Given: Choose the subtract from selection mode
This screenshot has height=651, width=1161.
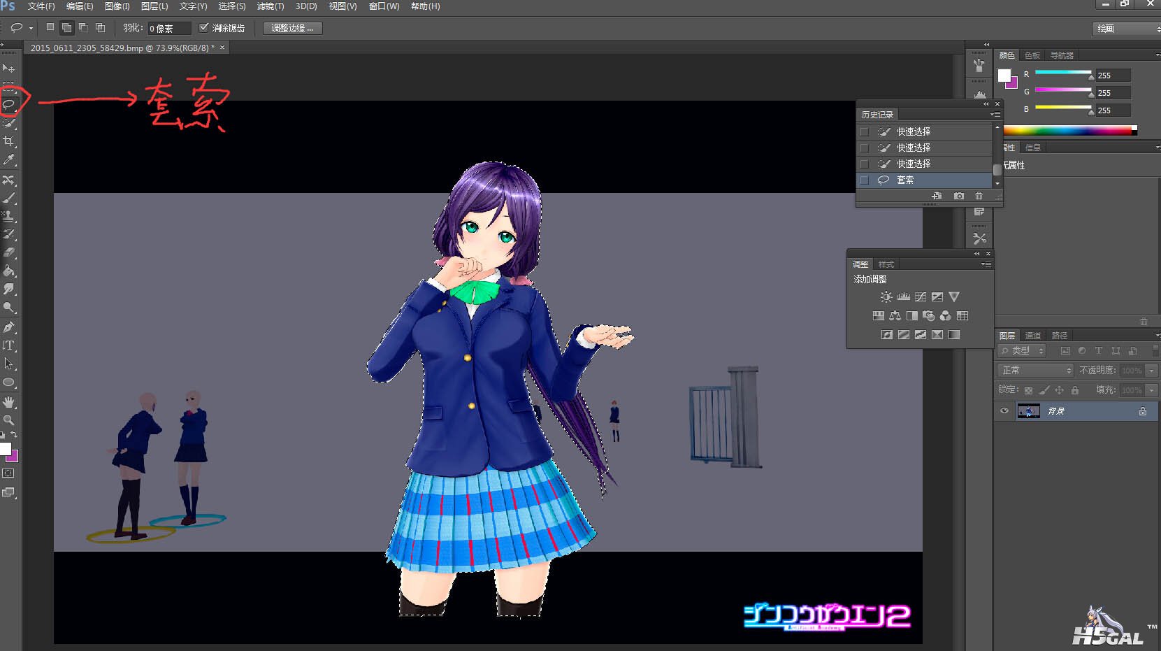Looking at the screenshot, I should tap(83, 28).
